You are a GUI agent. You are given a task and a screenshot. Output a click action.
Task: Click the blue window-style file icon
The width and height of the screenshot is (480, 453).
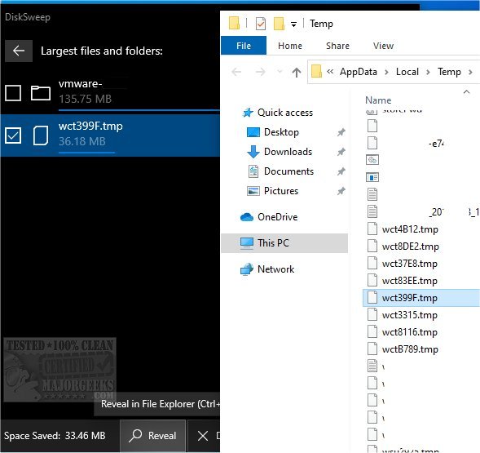(372, 177)
